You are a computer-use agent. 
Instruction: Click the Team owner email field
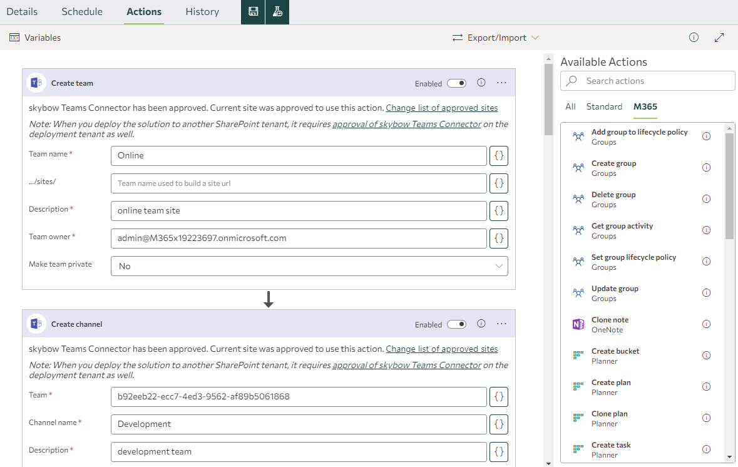pos(299,239)
